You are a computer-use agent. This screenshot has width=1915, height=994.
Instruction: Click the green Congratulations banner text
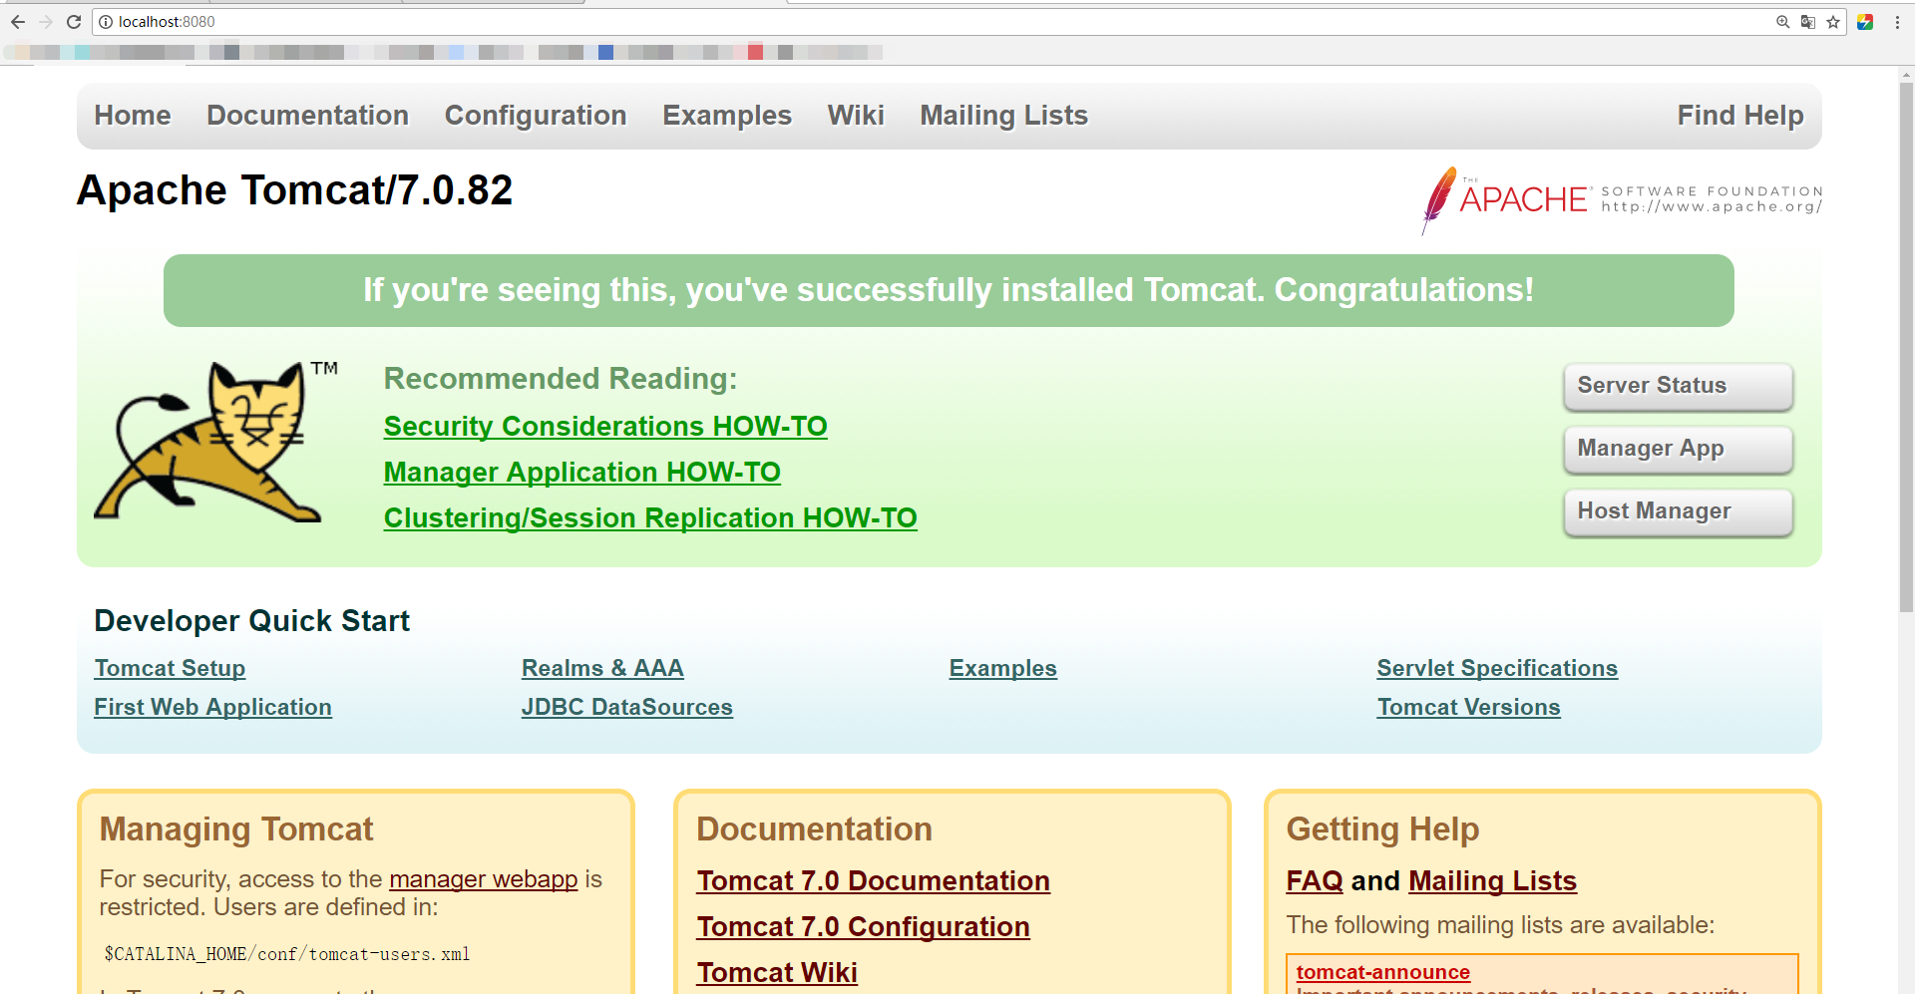949,290
